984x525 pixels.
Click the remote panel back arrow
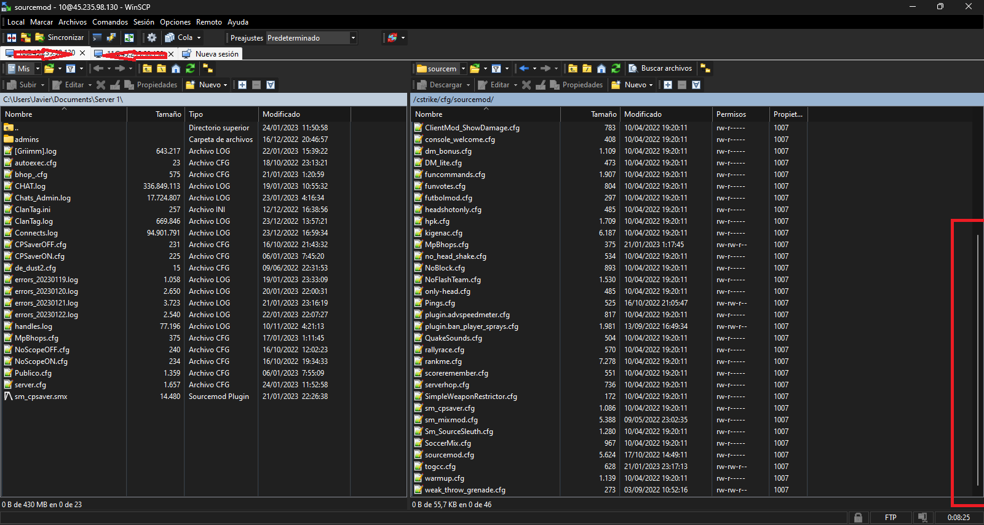[x=524, y=68]
